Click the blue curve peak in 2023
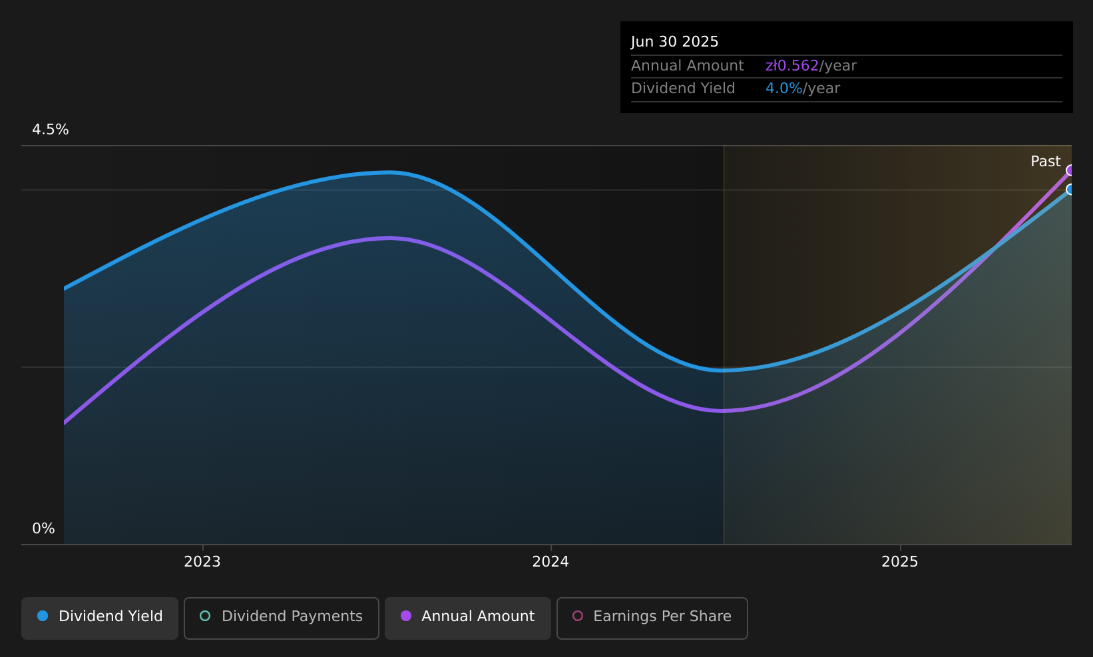Viewport: 1093px width, 657px height. 391,173
